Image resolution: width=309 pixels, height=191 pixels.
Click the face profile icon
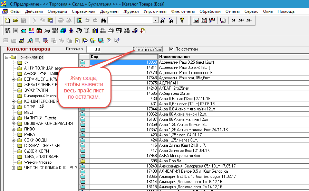pos(79,31)
